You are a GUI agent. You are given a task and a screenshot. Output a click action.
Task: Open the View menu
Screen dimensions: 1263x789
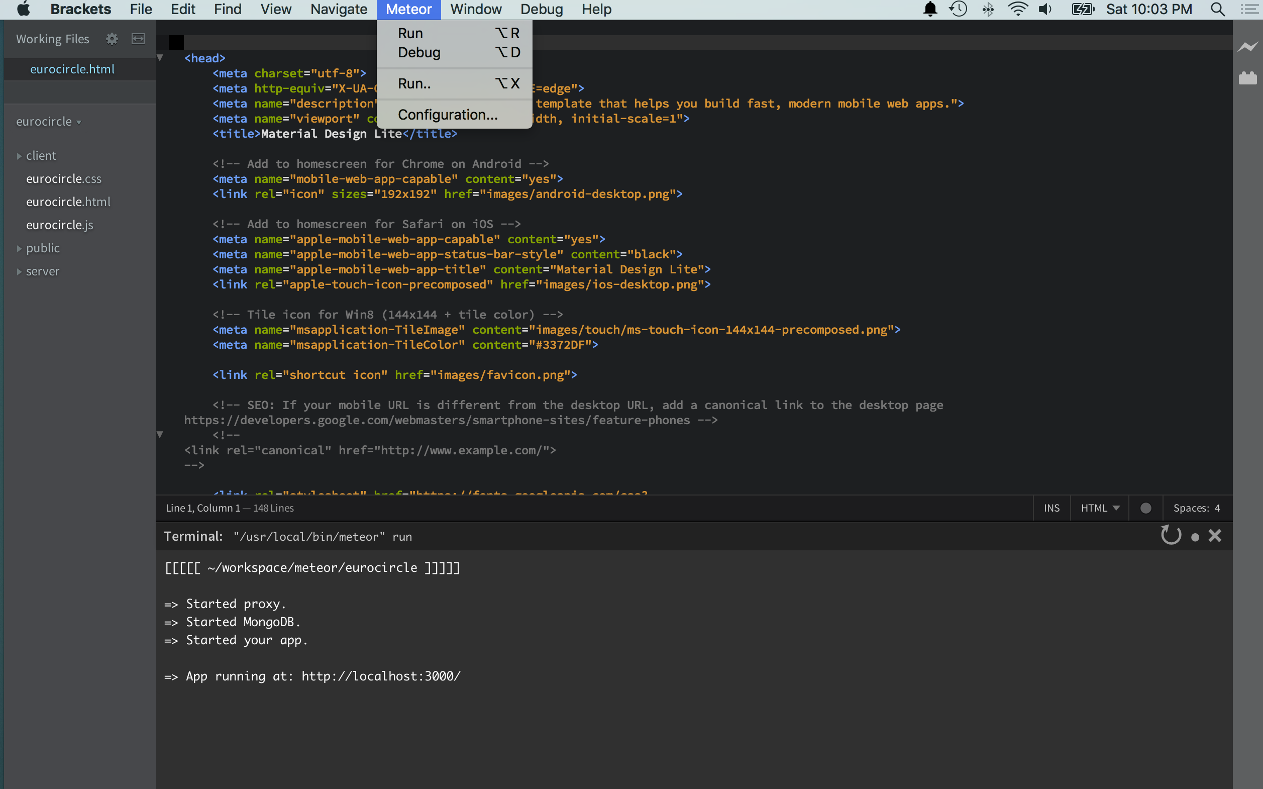tap(276, 10)
